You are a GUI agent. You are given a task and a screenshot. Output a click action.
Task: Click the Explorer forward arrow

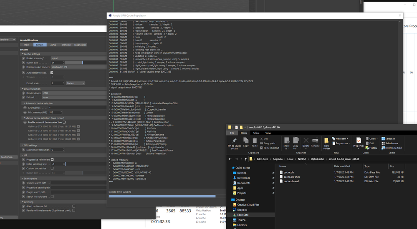pyautogui.click(x=236, y=159)
